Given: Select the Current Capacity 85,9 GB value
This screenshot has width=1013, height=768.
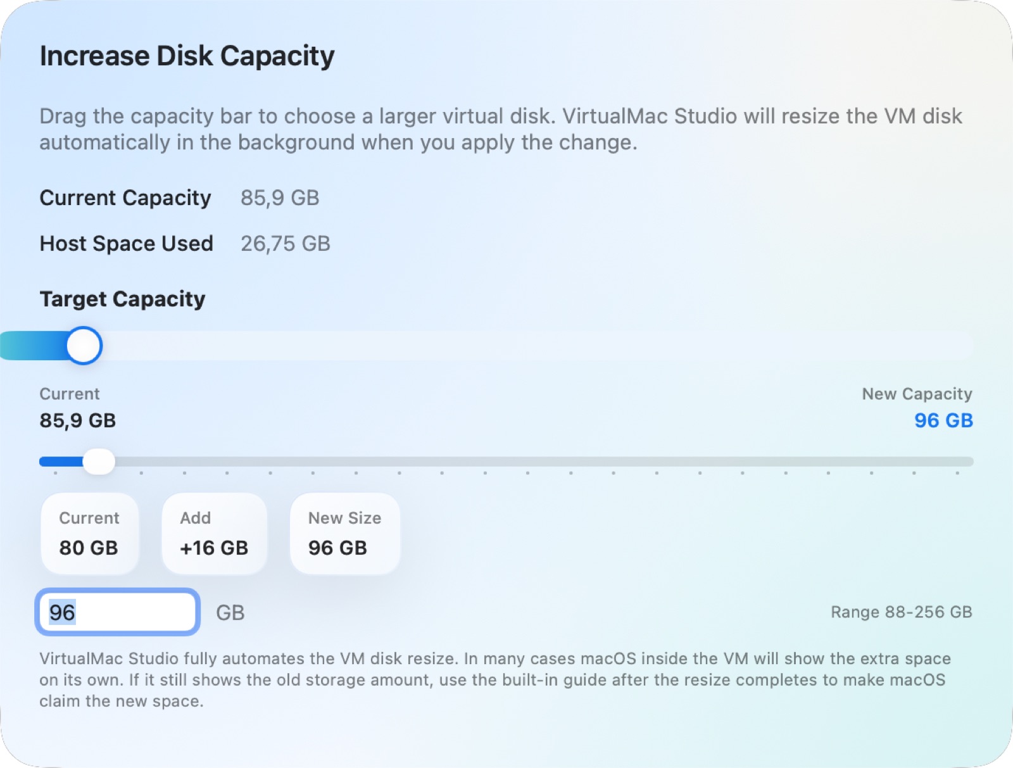Looking at the screenshot, I should pos(279,198).
